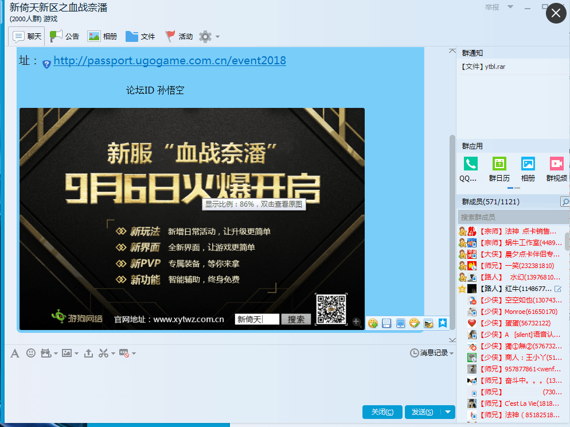Click the send picture icon

click(67, 353)
